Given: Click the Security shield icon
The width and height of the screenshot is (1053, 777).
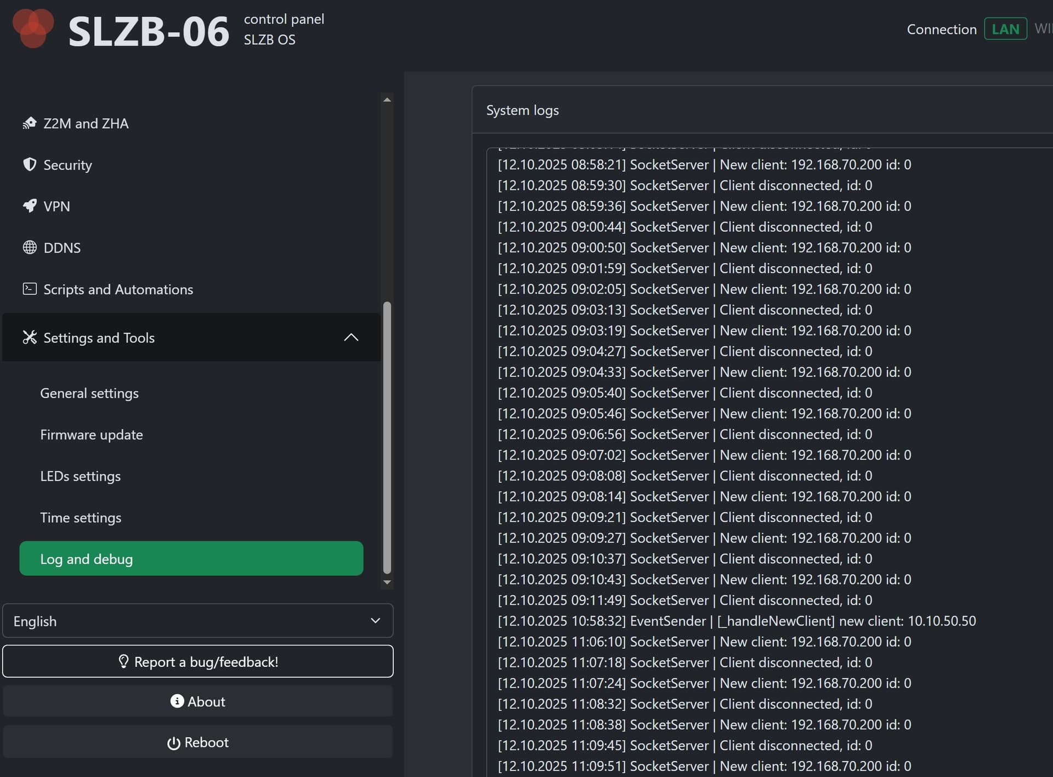Looking at the screenshot, I should [30, 164].
